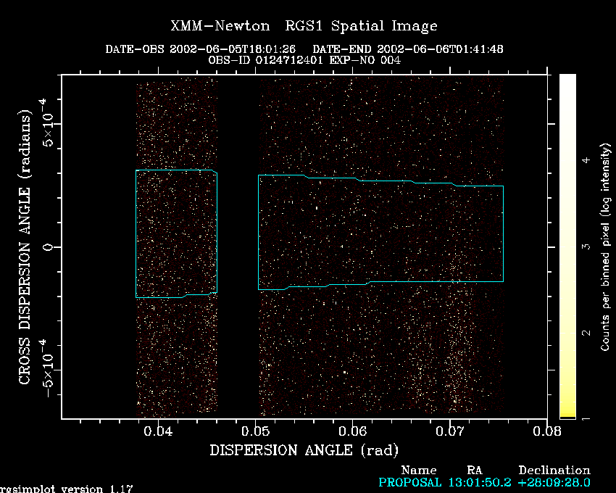Click the color bar tick label 4
The height and width of the screenshot is (493, 616).
coord(586,160)
